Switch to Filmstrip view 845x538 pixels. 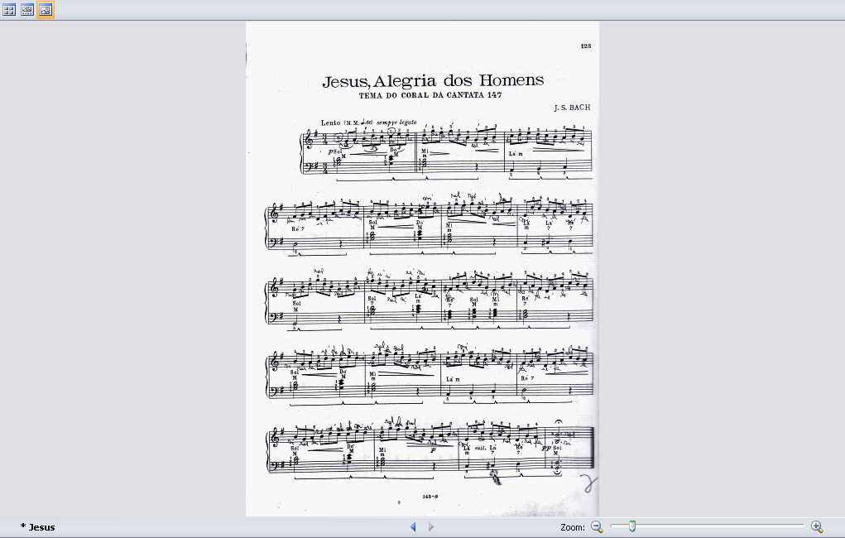[27, 10]
